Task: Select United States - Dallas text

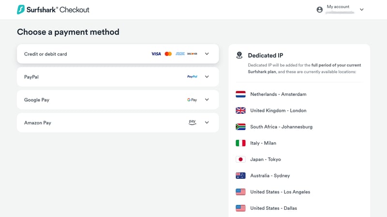Action: click(x=273, y=208)
